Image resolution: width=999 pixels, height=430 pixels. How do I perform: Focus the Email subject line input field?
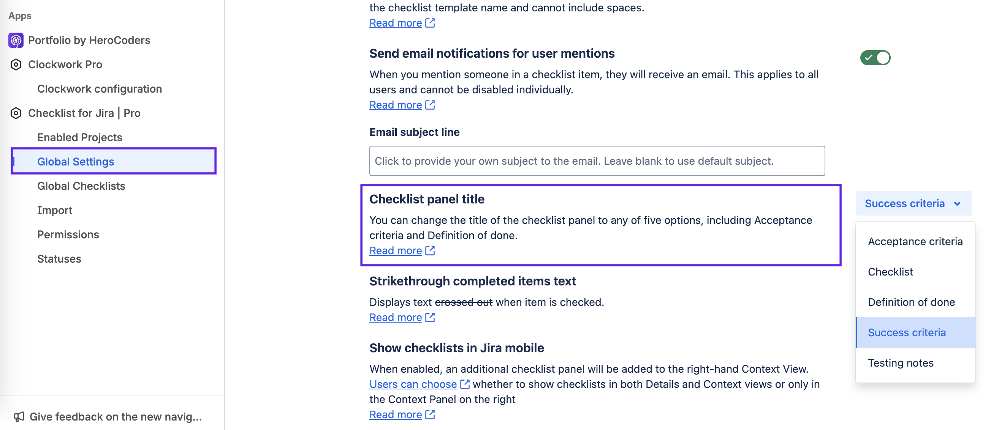pyautogui.click(x=597, y=161)
